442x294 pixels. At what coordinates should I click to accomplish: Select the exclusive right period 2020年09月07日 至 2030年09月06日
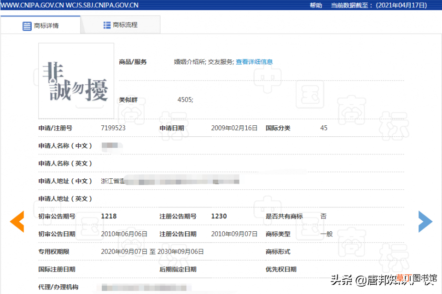[152, 252]
